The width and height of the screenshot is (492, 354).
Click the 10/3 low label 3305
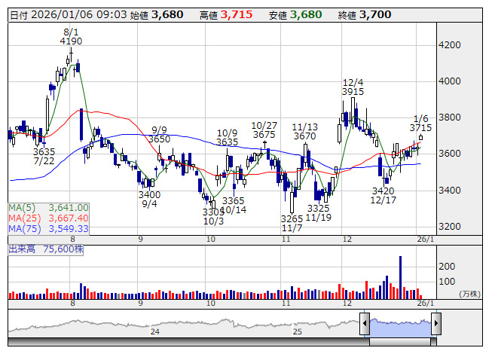coord(213,212)
